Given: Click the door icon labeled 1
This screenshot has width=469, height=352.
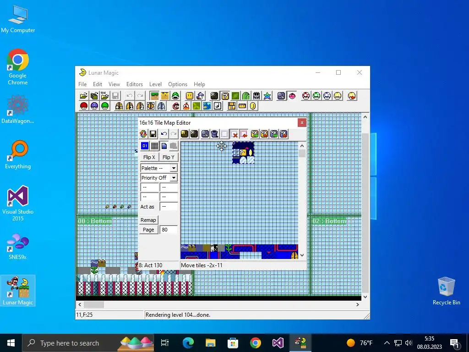Looking at the screenshot, I should click(130, 106).
